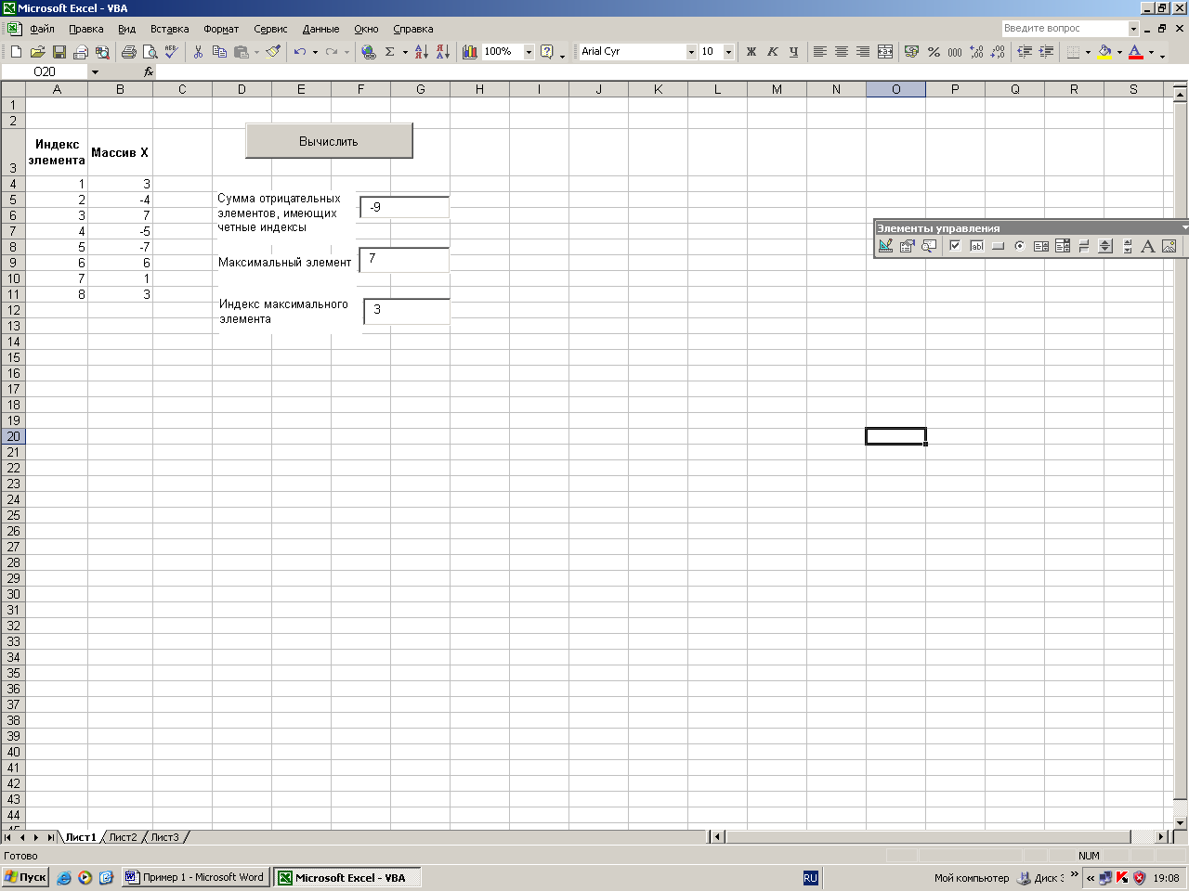
Task: Open the Arial Cyr font dropdown
Action: point(691,52)
